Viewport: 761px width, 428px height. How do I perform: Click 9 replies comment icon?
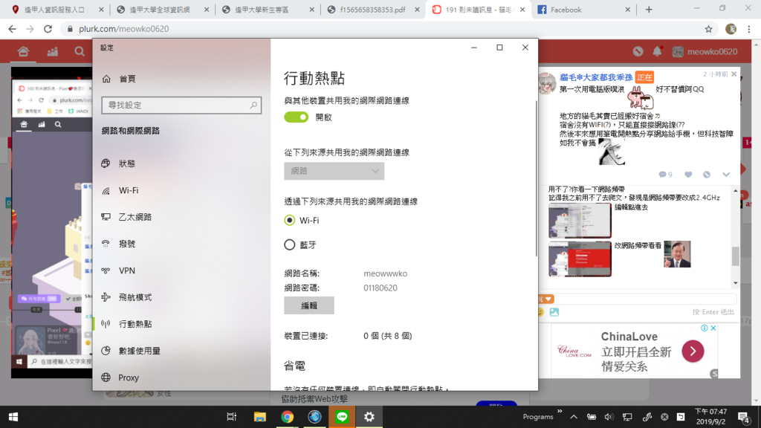[665, 175]
